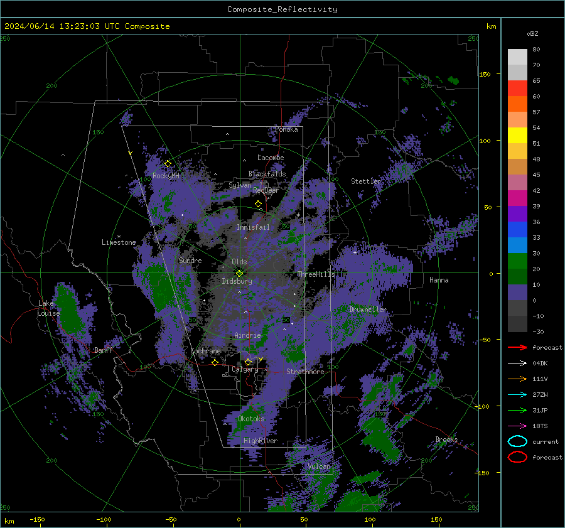Click the cyan current ellipse icon

coord(517,441)
